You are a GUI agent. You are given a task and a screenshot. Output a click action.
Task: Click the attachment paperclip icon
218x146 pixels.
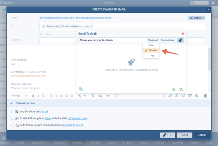click(170, 96)
